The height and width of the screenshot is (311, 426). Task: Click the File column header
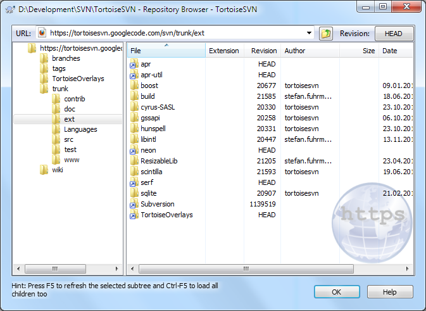[x=166, y=51]
